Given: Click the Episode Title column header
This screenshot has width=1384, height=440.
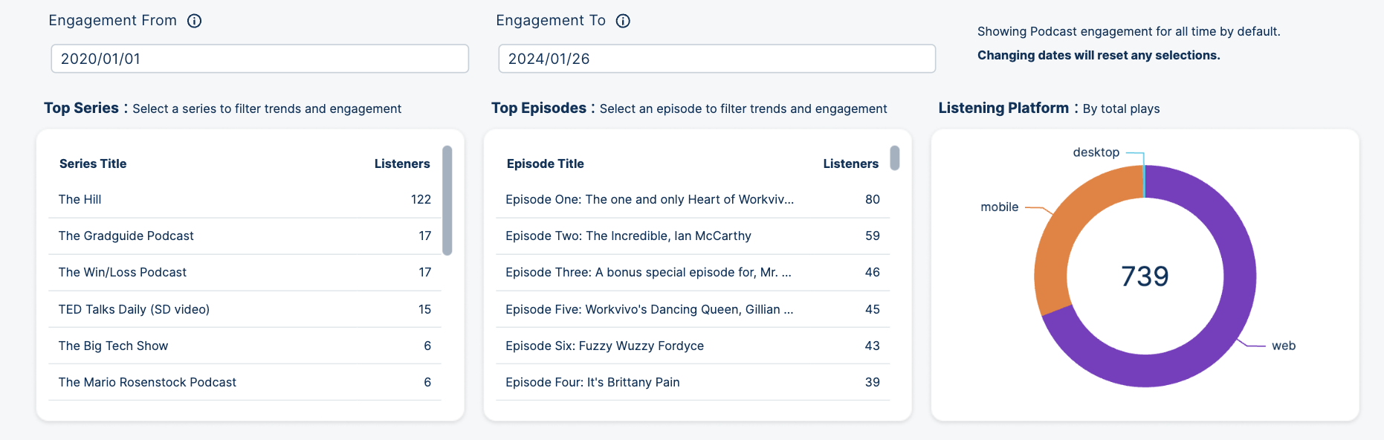Looking at the screenshot, I should [545, 164].
